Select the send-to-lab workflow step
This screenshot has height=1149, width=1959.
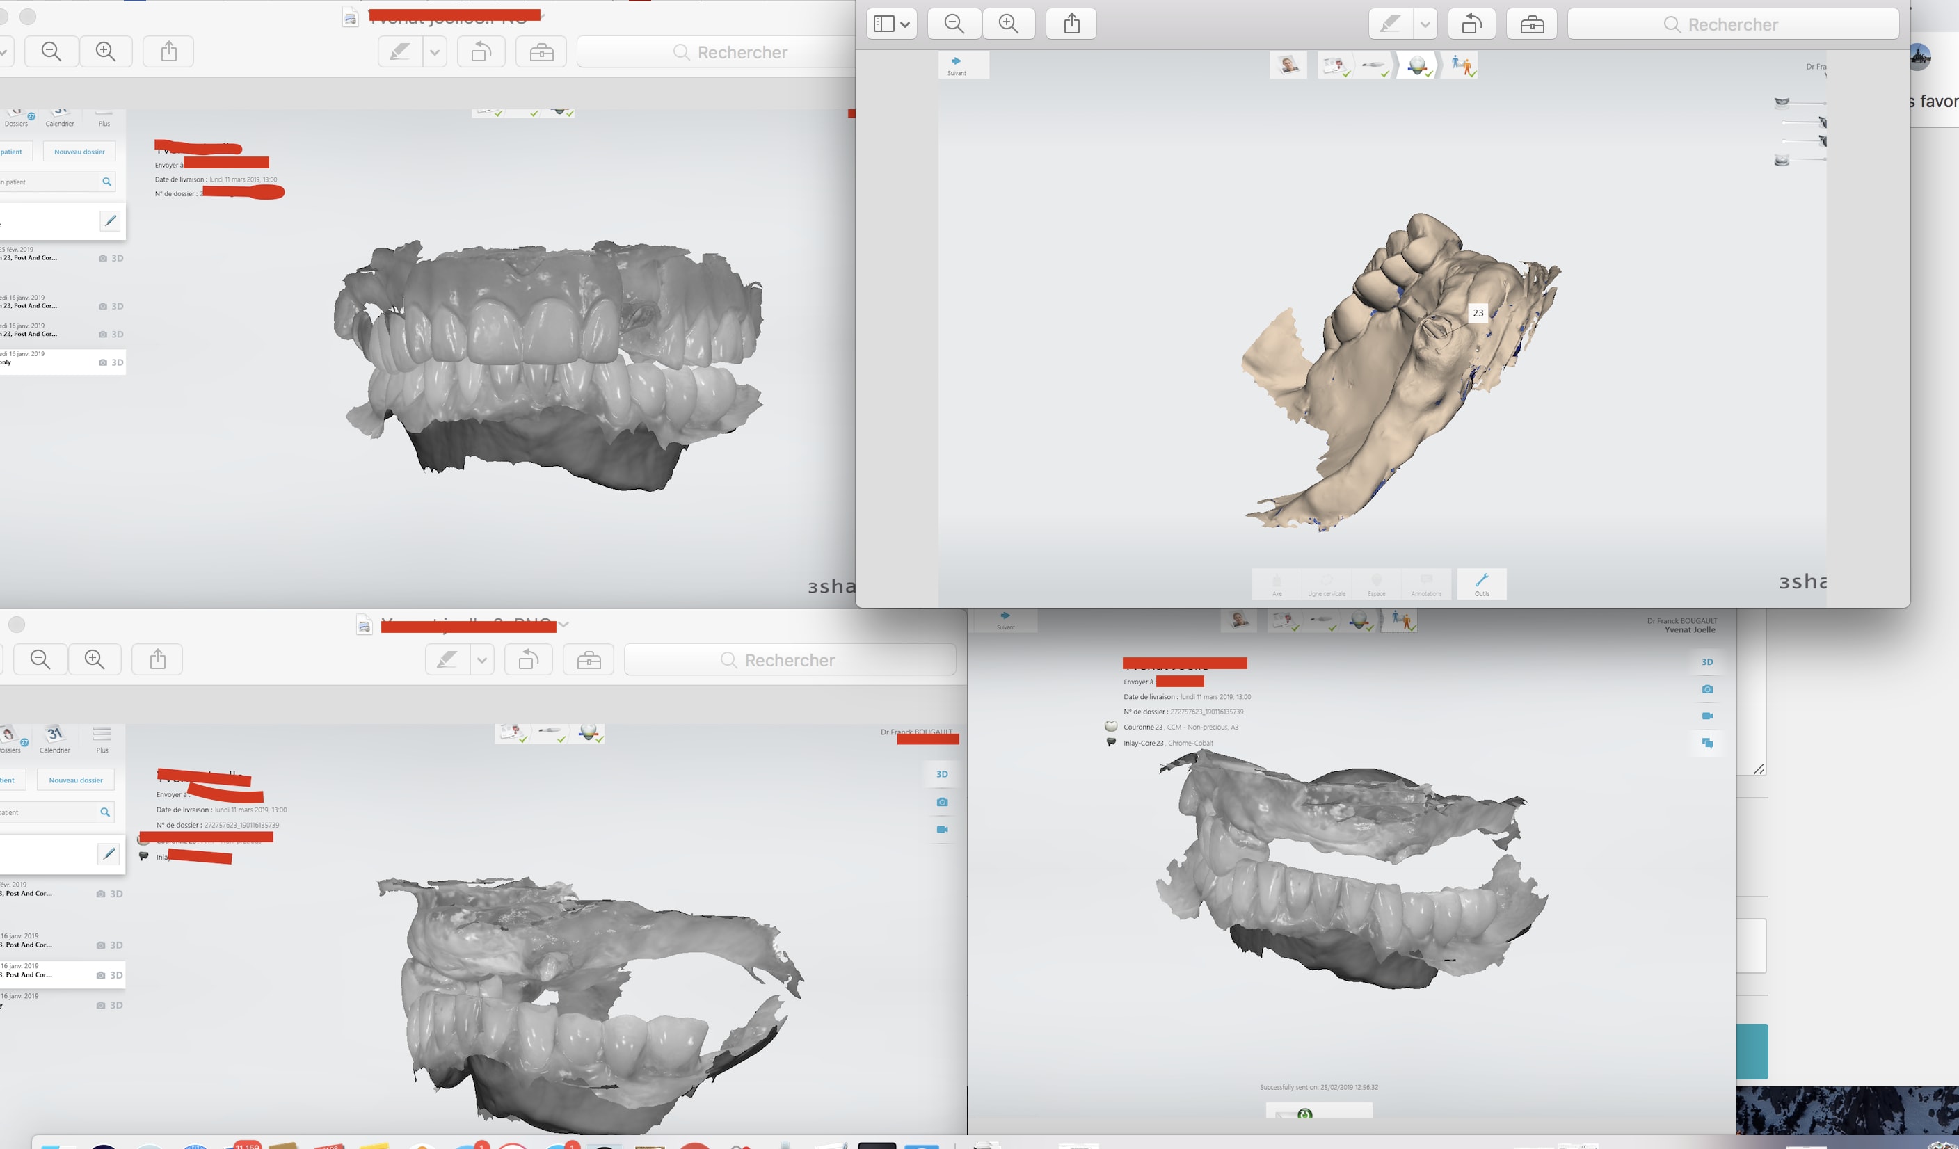tap(1462, 65)
